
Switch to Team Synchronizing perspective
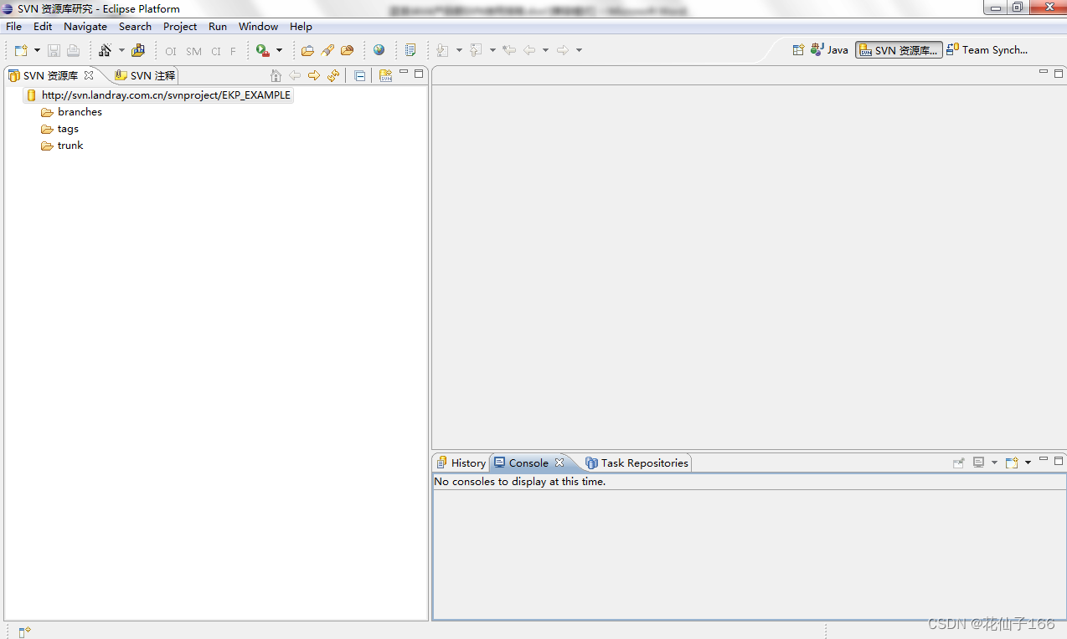987,50
